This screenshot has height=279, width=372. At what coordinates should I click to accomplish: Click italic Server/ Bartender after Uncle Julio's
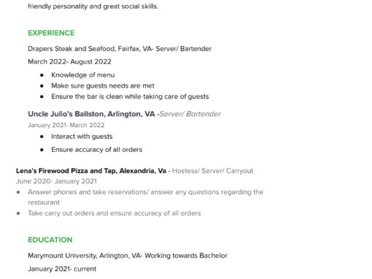click(190, 114)
